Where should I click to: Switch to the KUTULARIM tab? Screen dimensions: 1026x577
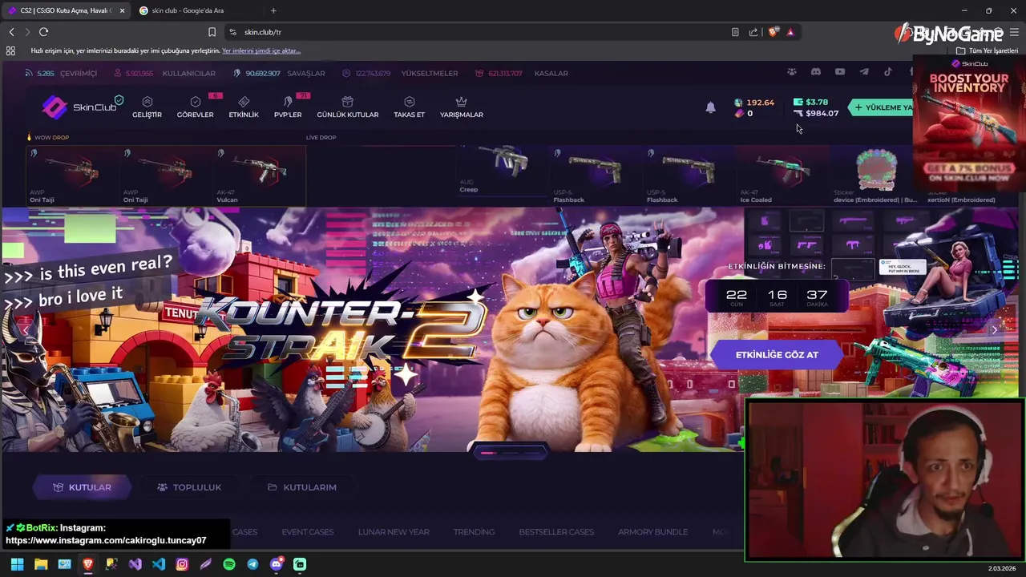(301, 487)
